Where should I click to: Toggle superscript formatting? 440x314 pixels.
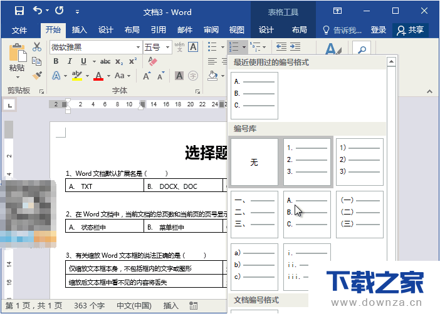[133, 61]
